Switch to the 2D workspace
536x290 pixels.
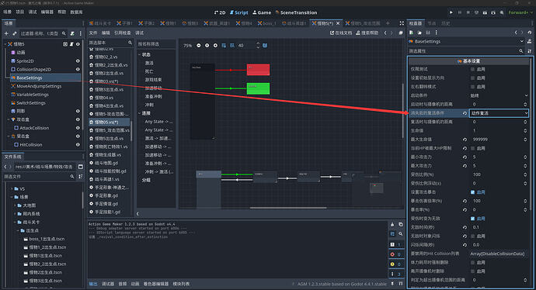click(x=220, y=12)
